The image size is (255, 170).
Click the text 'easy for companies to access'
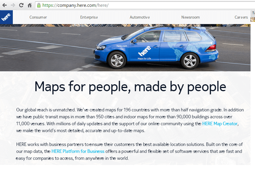[x=44, y=158]
